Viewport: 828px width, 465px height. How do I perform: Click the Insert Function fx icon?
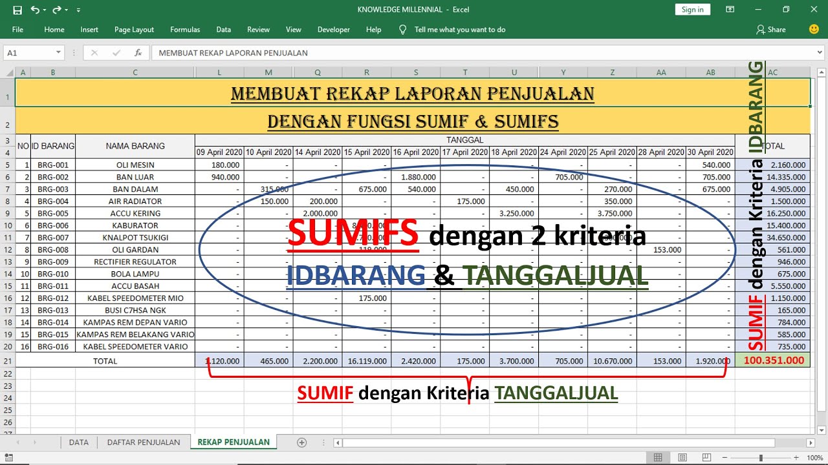click(x=138, y=53)
